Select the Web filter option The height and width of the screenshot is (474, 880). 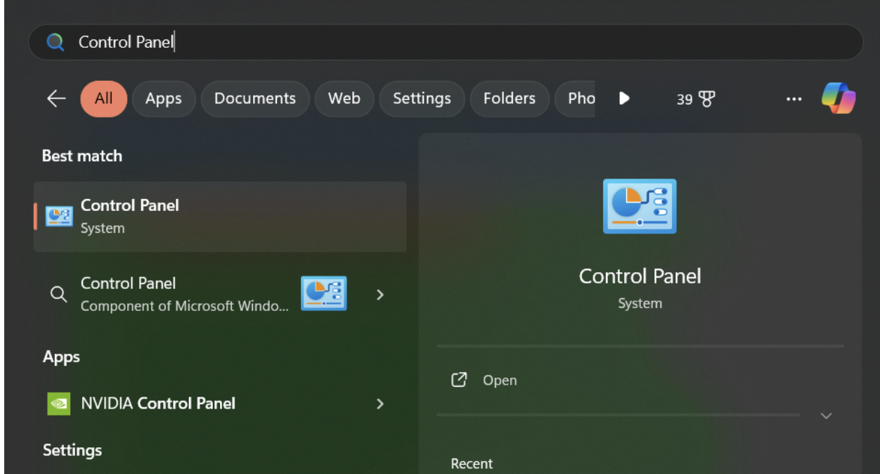pos(344,98)
